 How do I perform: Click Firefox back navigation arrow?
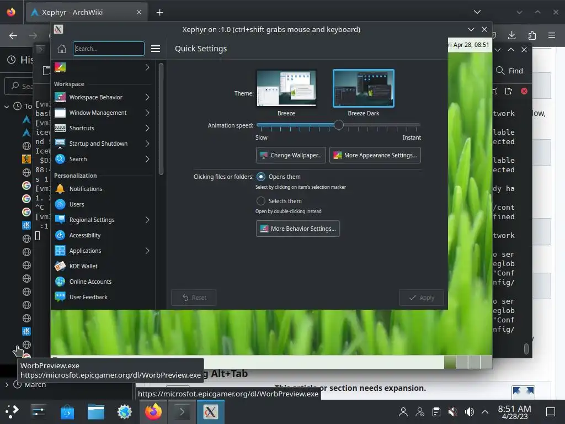(x=13, y=35)
